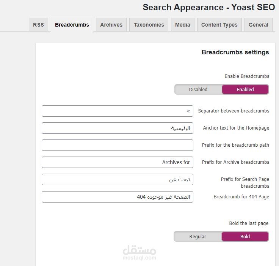Select the Media tab
The height and width of the screenshot is (266, 279).
(x=183, y=25)
